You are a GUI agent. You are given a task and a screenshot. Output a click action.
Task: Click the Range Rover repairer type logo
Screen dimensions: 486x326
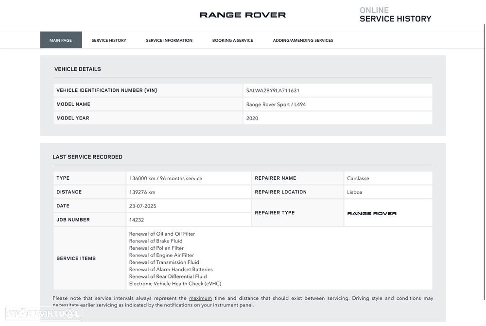click(x=372, y=213)
